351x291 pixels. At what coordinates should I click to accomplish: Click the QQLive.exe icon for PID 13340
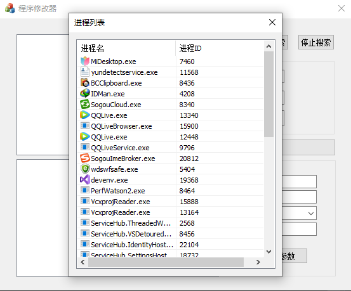[85, 115]
